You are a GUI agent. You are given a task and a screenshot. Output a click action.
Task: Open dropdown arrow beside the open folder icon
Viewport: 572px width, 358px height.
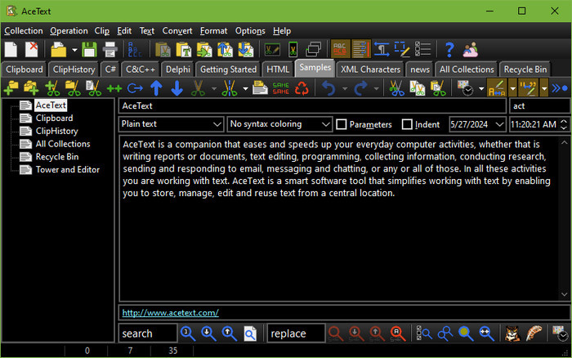coord(74,50)
